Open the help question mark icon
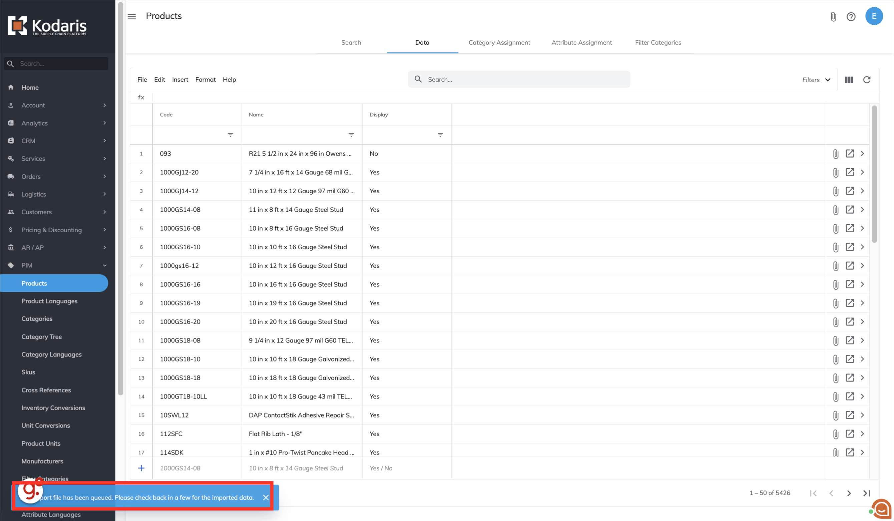The image size is (894, 521). (x=851, y=16)
